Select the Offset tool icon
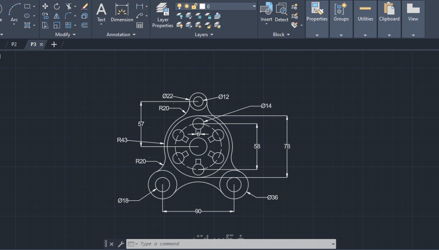Screen dimensions: 439x250 click(84, 25)
